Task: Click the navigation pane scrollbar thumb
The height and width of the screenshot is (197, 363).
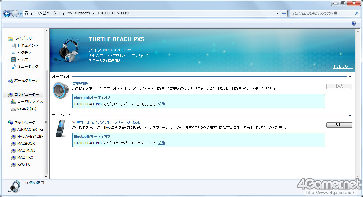Action: point(46,121)
